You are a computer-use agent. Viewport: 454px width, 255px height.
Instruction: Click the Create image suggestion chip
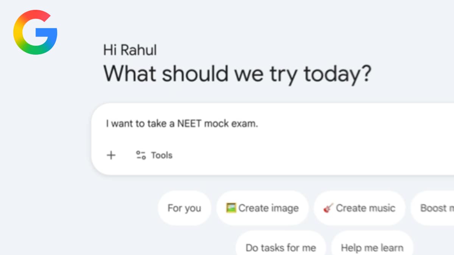pos(263,208)
